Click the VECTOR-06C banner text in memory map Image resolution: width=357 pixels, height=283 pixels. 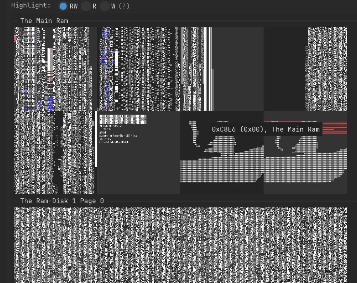(123, 116)
